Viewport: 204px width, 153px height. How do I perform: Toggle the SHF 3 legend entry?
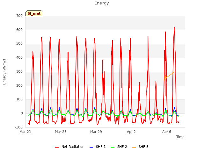(x=140, y=147)
